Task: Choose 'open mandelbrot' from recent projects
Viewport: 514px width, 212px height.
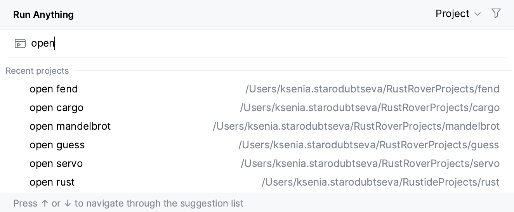Action: pyautogui.click(x=70, y=126)
